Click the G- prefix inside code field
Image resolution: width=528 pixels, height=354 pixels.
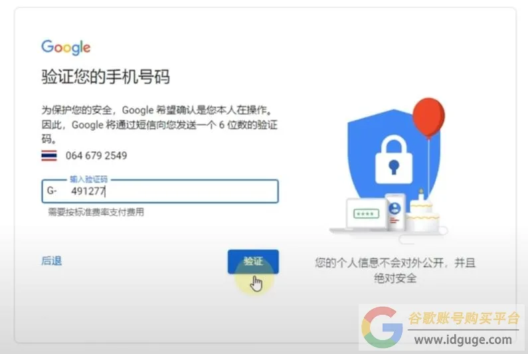coord(52,191)
